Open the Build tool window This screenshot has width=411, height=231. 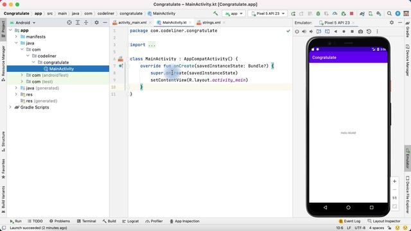tap(109, 221)
